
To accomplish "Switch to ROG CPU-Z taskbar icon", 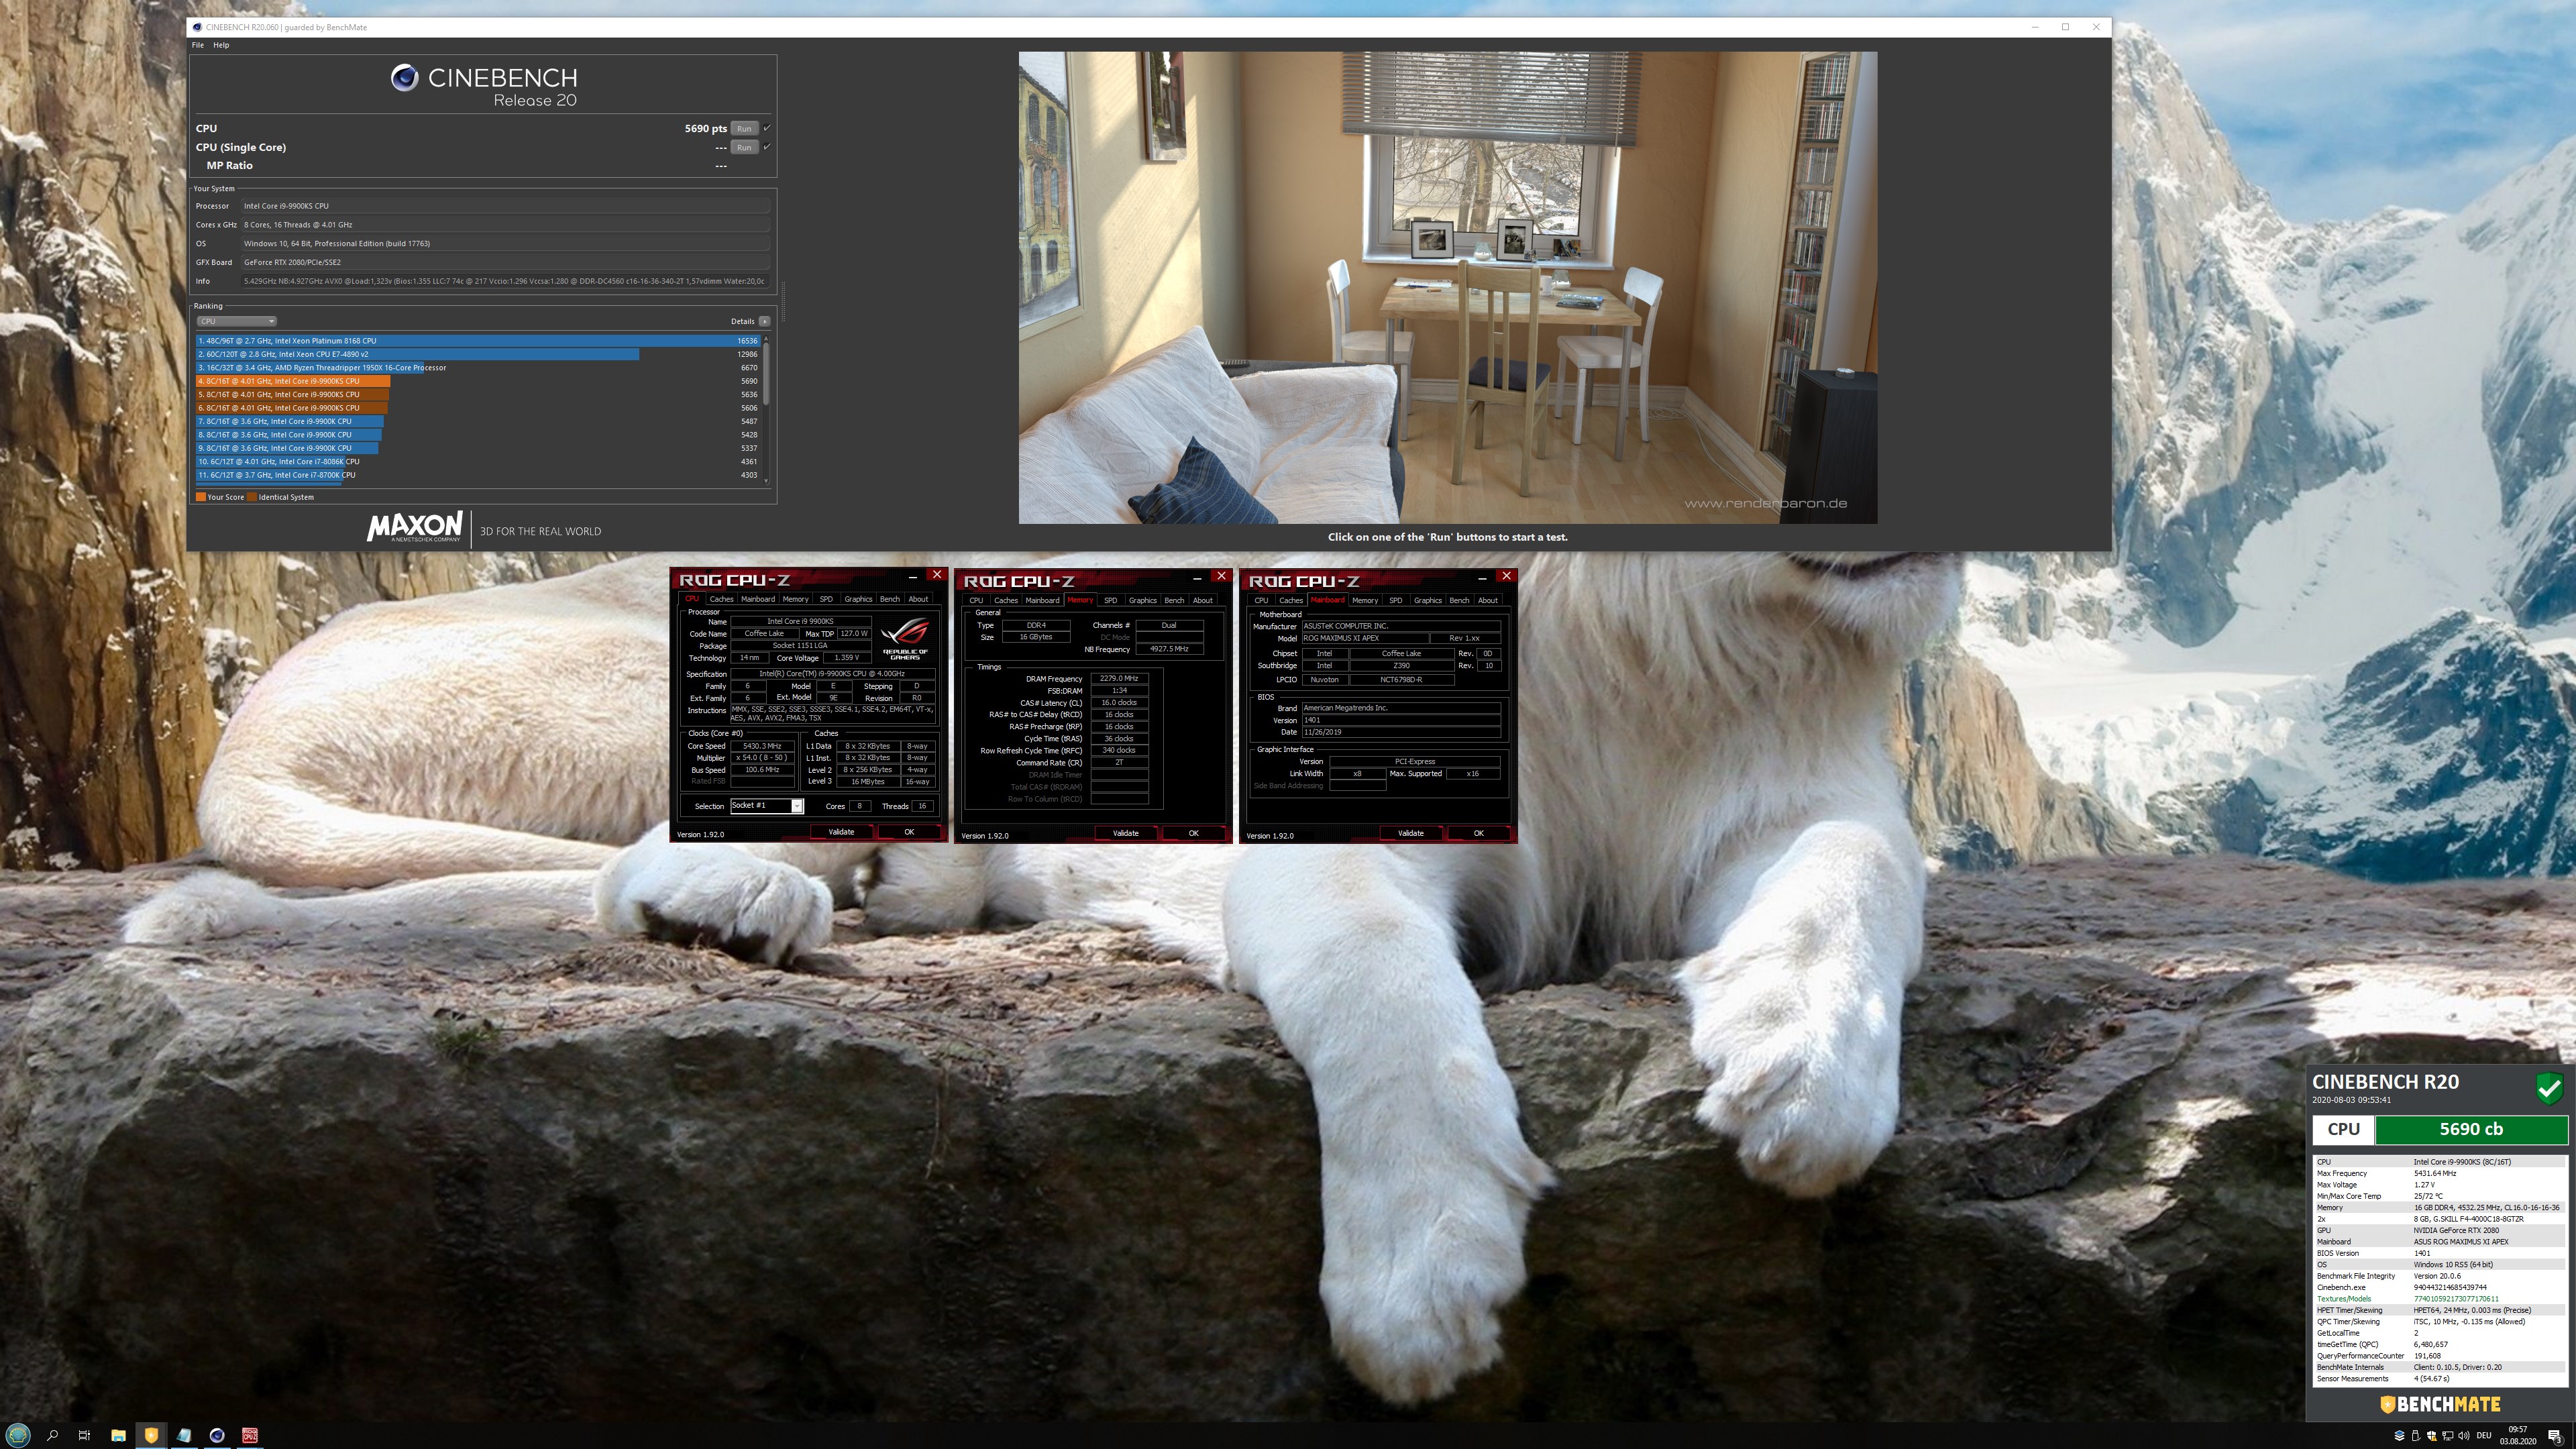I will tap(250, 1435).
